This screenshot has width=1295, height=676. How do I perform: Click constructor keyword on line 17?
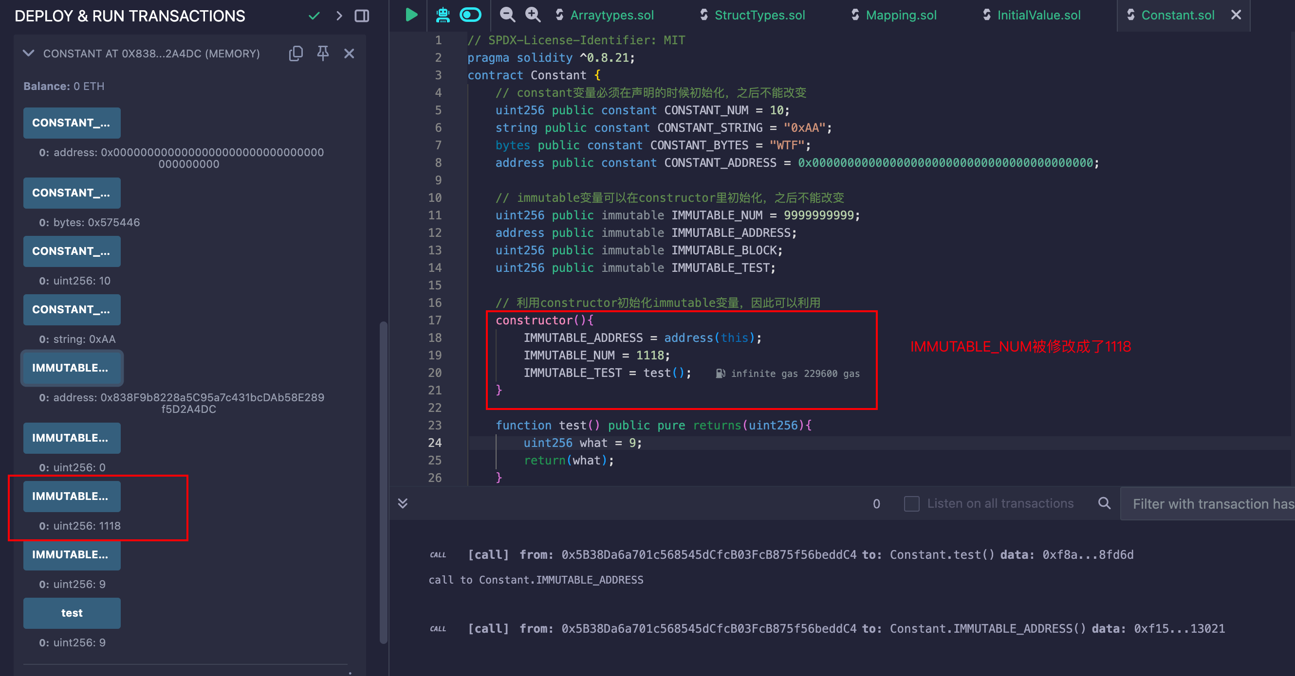point(535,320)
